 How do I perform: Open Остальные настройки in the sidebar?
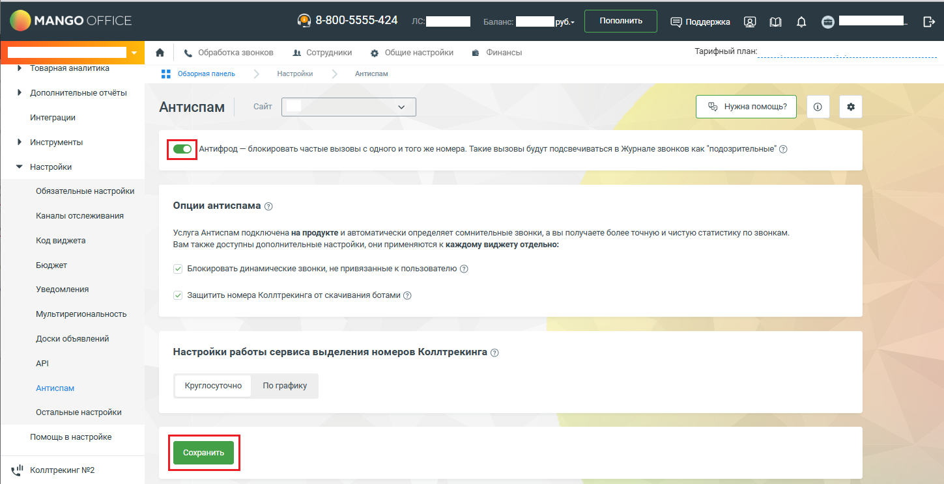(79, 412)
